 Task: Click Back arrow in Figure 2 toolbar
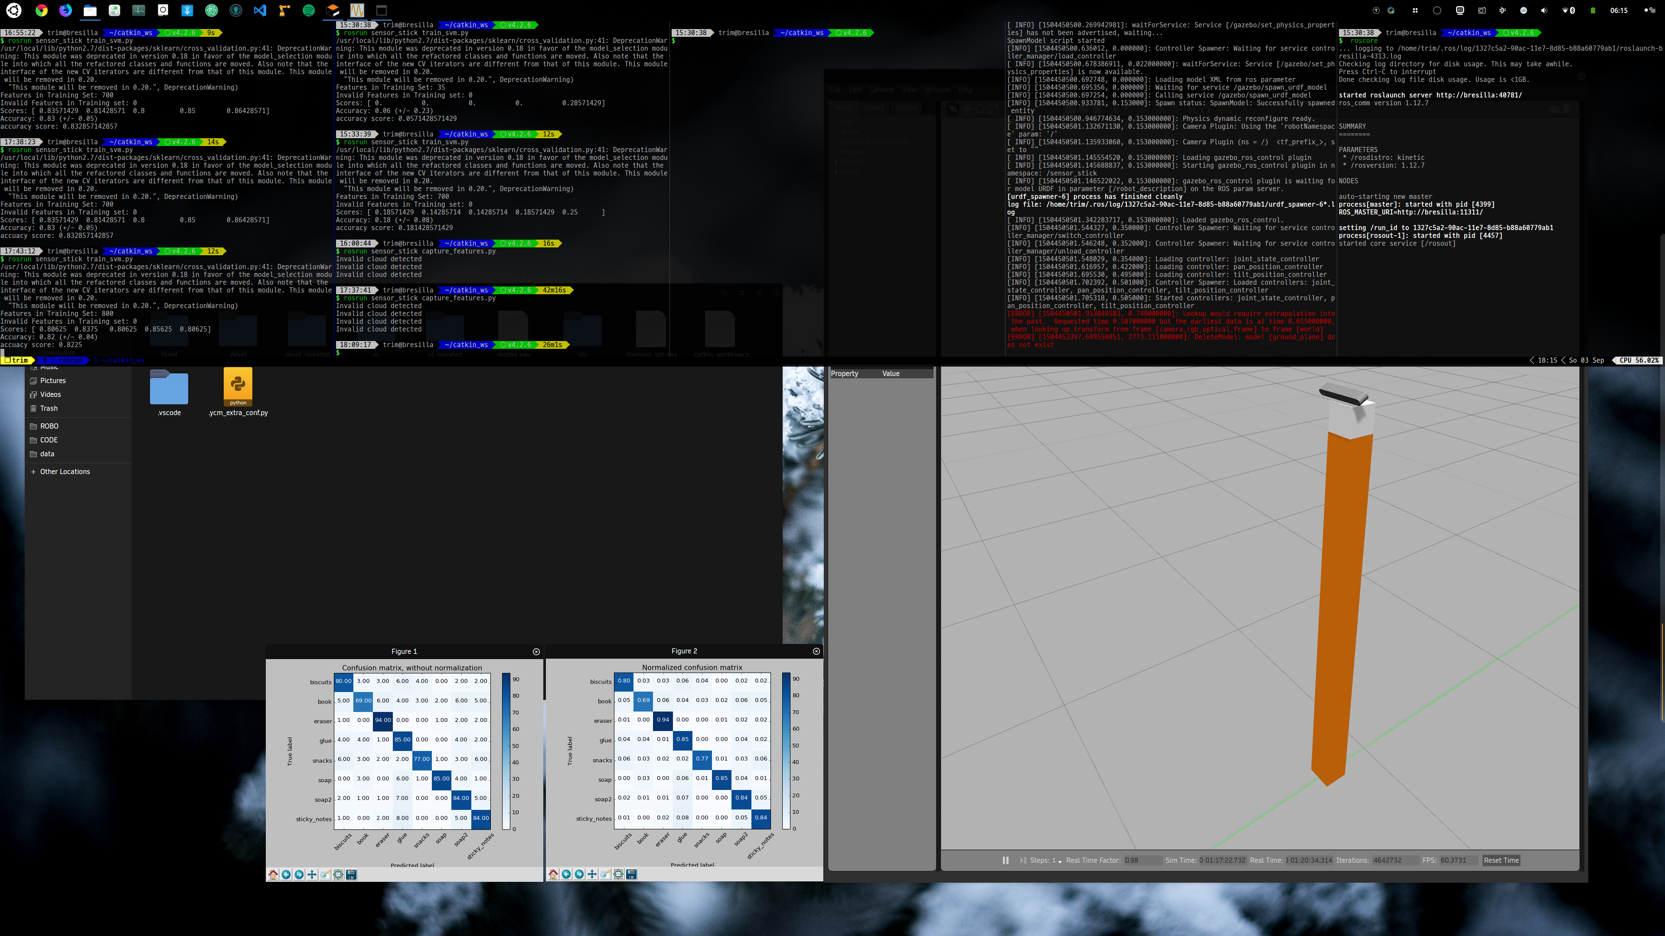566,874
